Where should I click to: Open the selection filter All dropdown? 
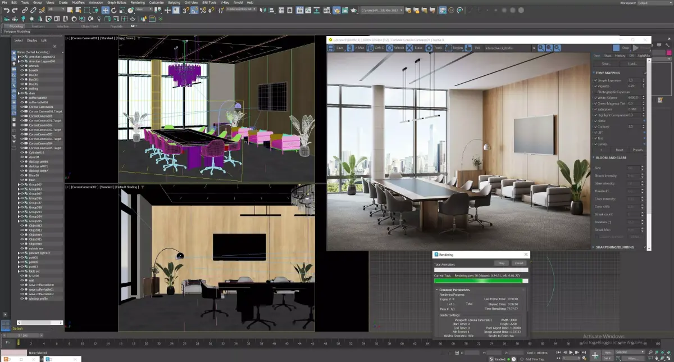pos(57,9)
